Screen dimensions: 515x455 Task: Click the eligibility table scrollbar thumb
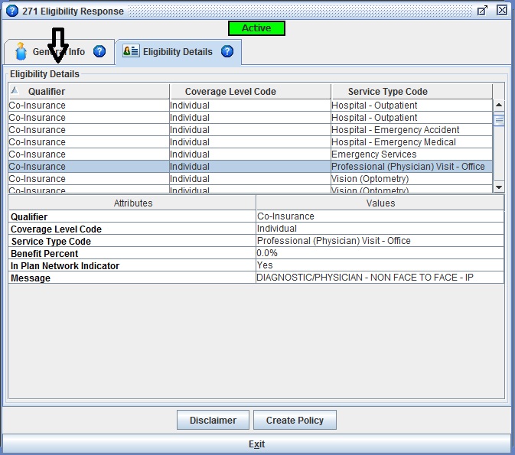(x=499, y=120)
